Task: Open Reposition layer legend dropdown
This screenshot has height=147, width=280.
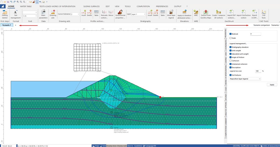Action: (x=245, y=79)
